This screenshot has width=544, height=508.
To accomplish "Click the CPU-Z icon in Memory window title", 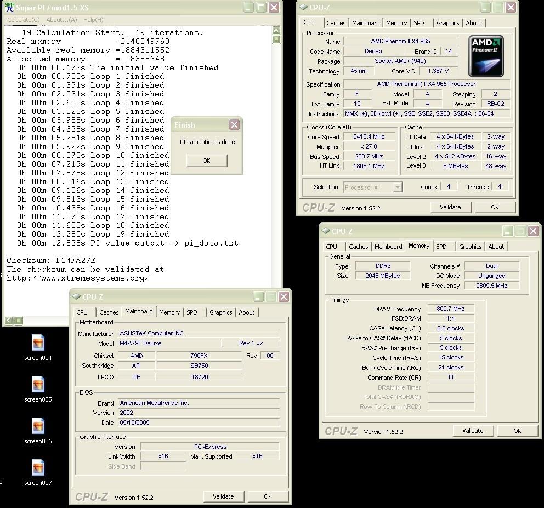I will click(x=326, y=231).
